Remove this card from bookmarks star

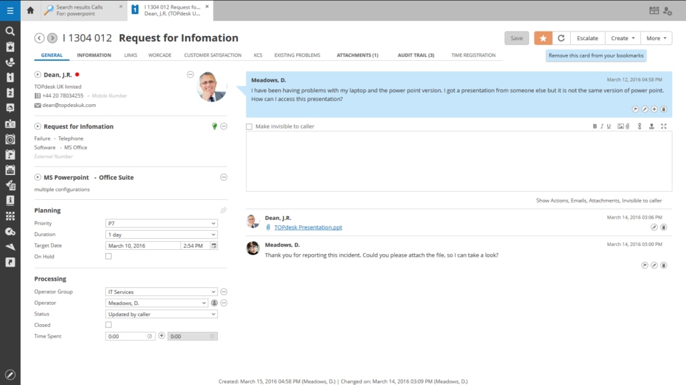[x=543, y=38]
